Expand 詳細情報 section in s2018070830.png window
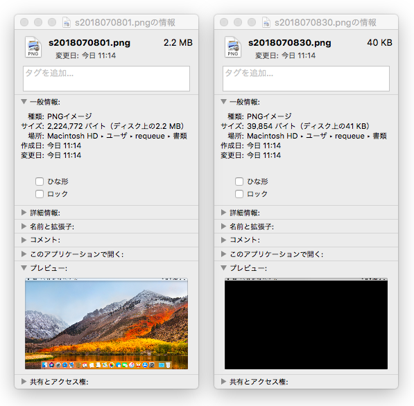 pos(223,213)
